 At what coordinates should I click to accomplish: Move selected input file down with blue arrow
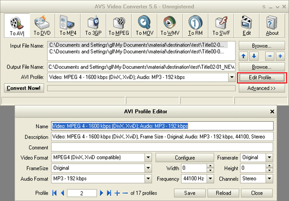tap(254, 56)
